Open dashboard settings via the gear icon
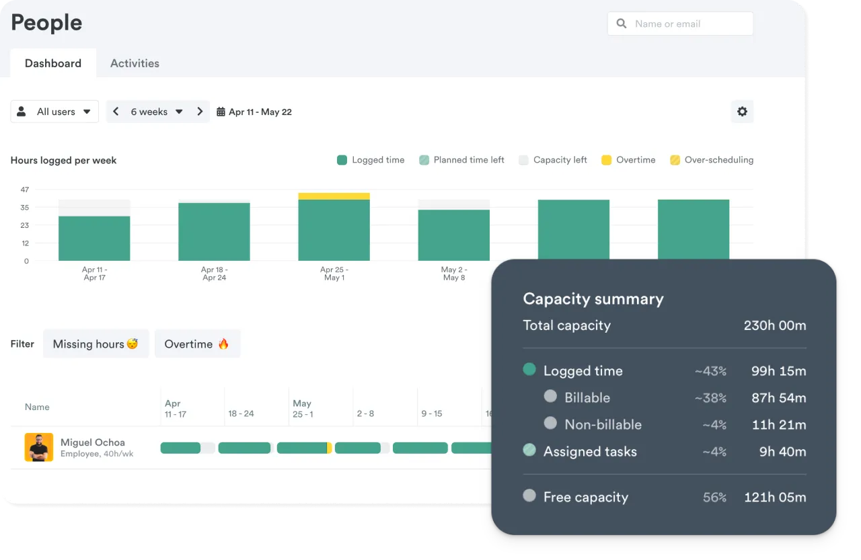This screenshot has width=861, height=560. tap(742, 112)
